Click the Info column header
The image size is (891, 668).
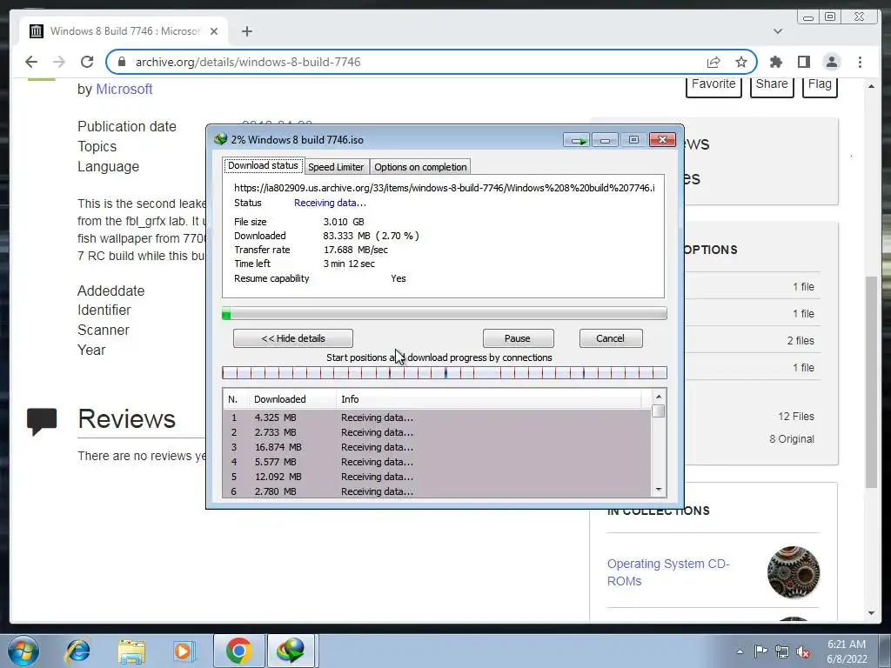(x=489, y=399)
